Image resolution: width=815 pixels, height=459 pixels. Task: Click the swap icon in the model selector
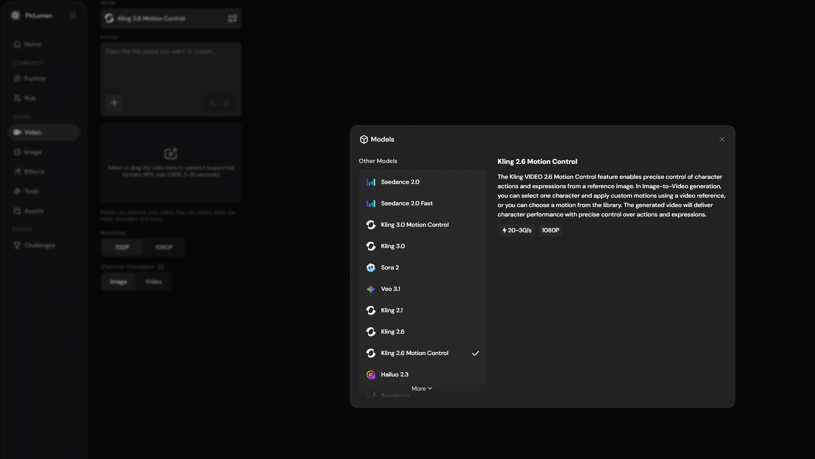click(x=233, y=18)
